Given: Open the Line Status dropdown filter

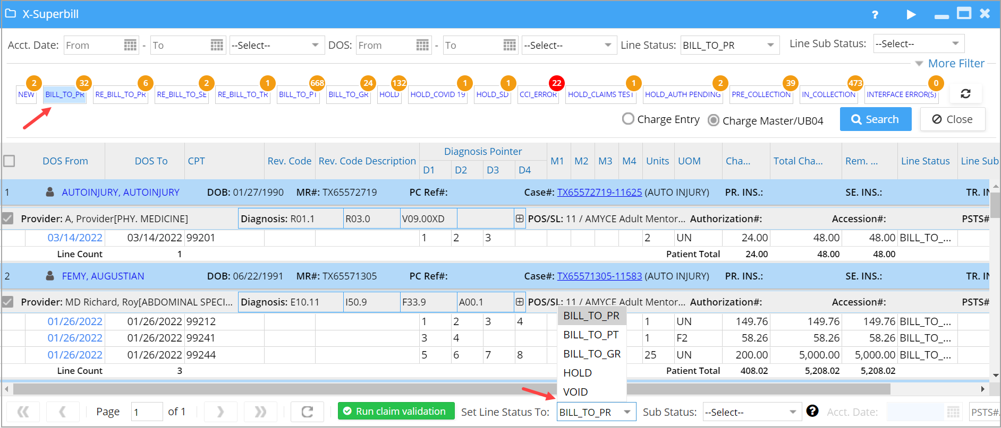Looking at the screenshot, I should pos(729,45).
